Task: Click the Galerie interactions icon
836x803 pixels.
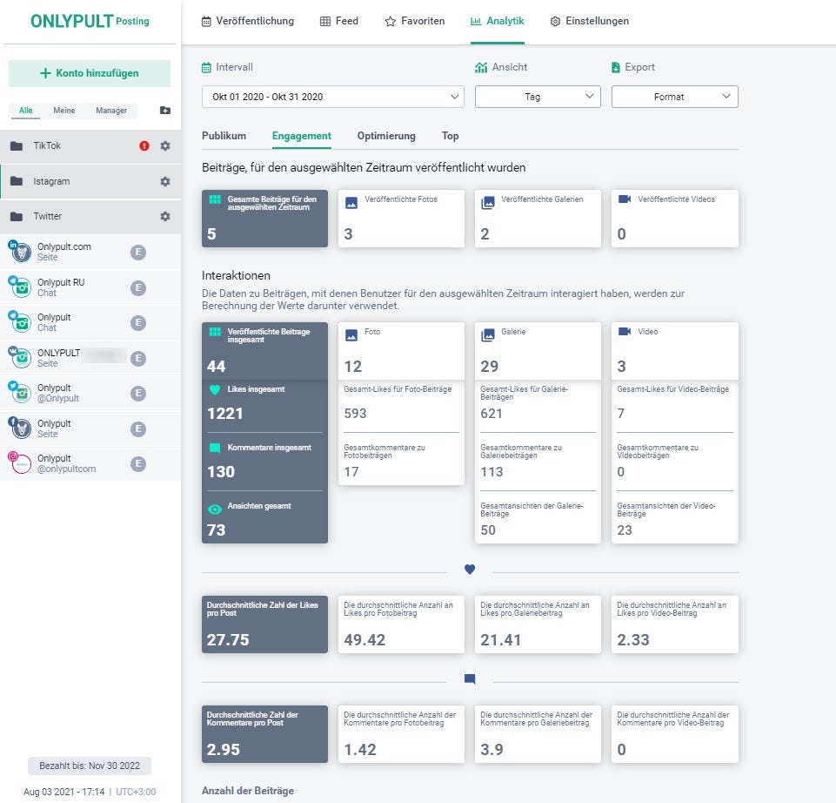Action: pyautogui.click(x=488, y=335)
